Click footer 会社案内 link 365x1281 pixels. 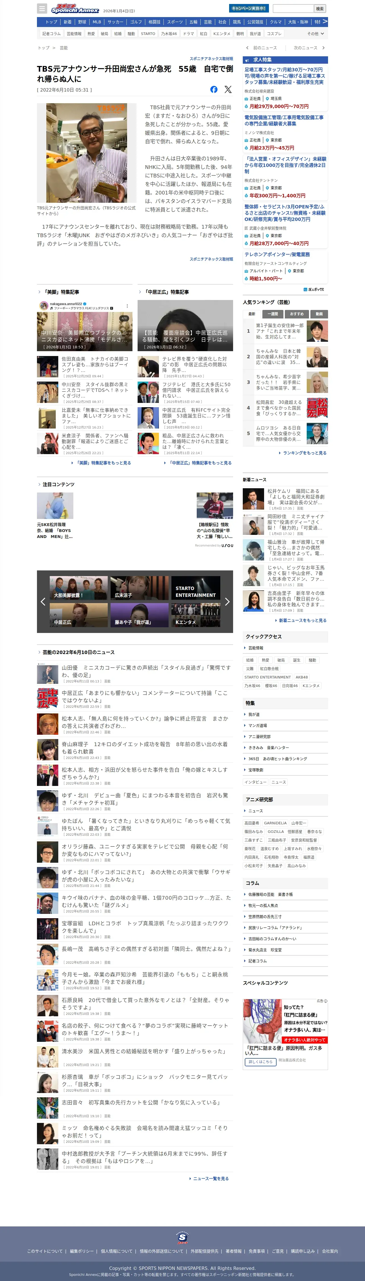[330, 1251]
